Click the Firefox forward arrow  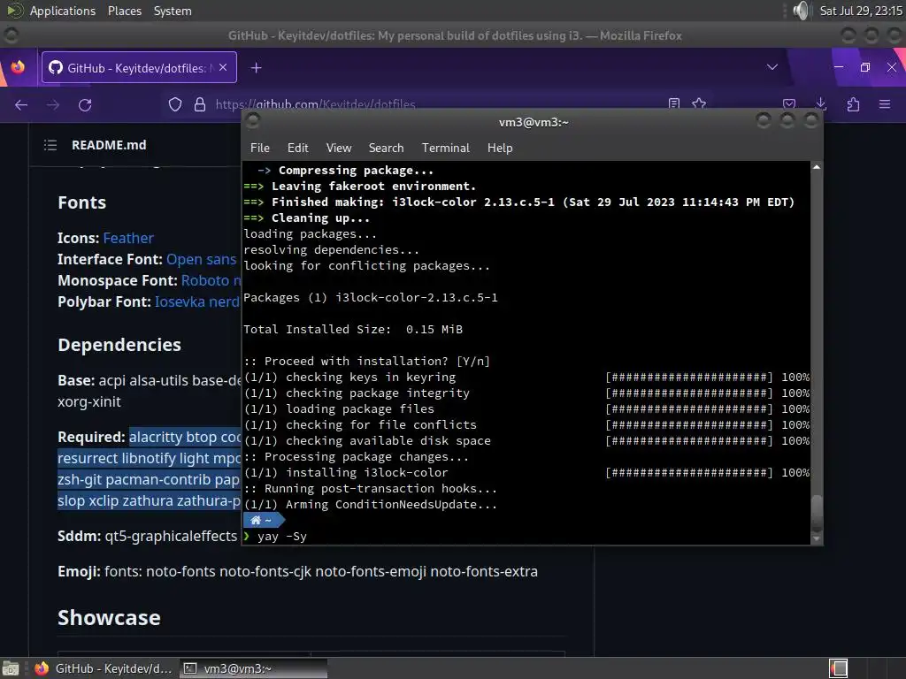53,104
